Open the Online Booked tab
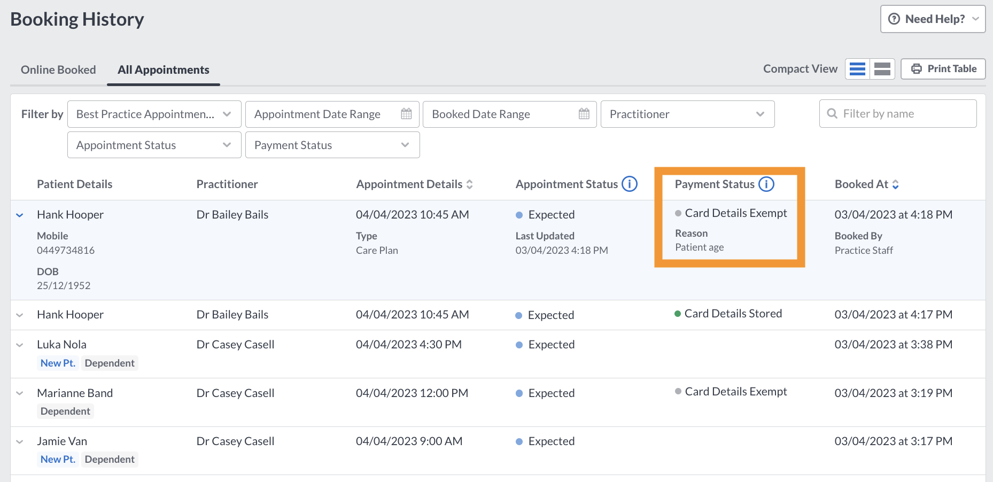This screenshot has width=993, height=482. [x=58, y=70]
